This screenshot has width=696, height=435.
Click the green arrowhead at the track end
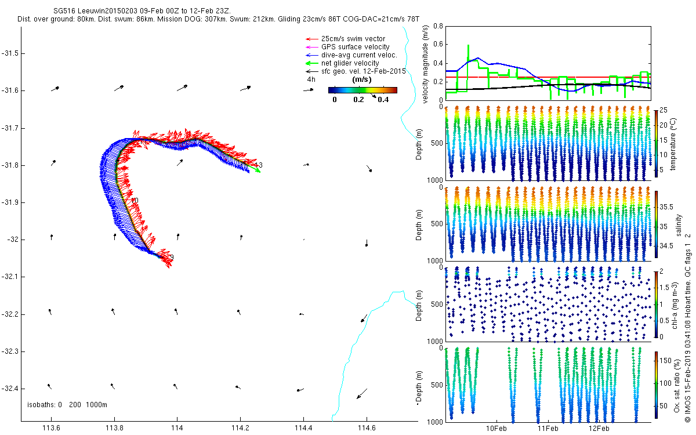point(256,171)
